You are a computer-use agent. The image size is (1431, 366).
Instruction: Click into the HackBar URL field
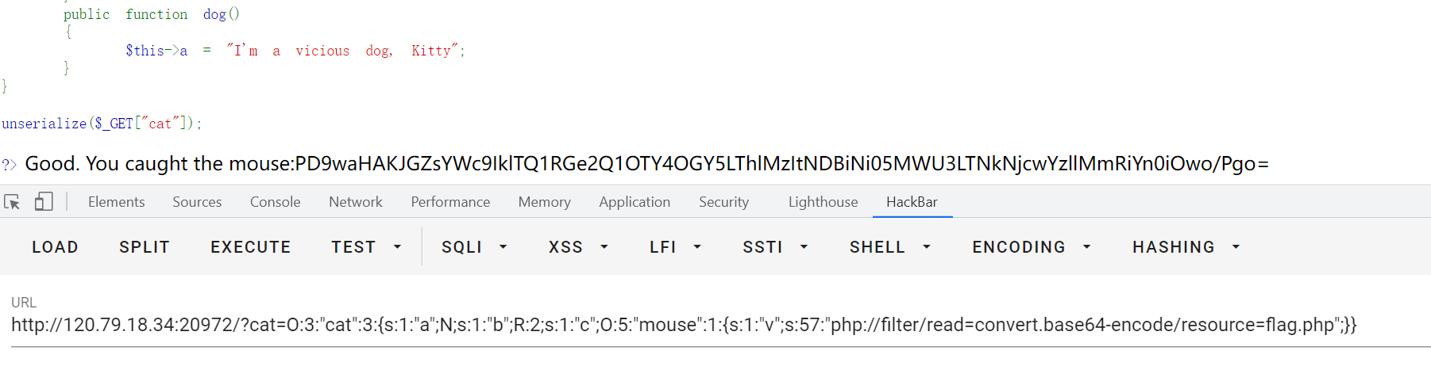click(683, 325)
